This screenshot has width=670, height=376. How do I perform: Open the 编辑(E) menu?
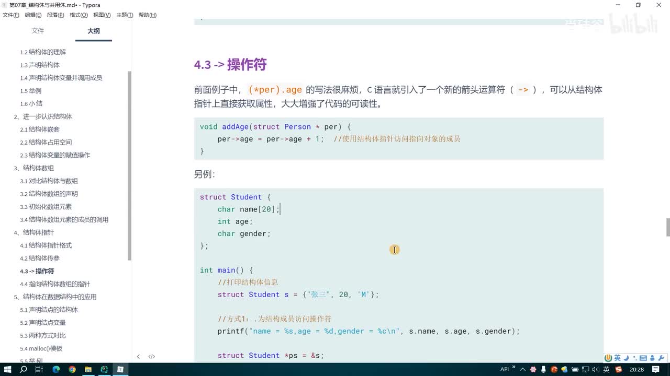(x=33, y=15)
